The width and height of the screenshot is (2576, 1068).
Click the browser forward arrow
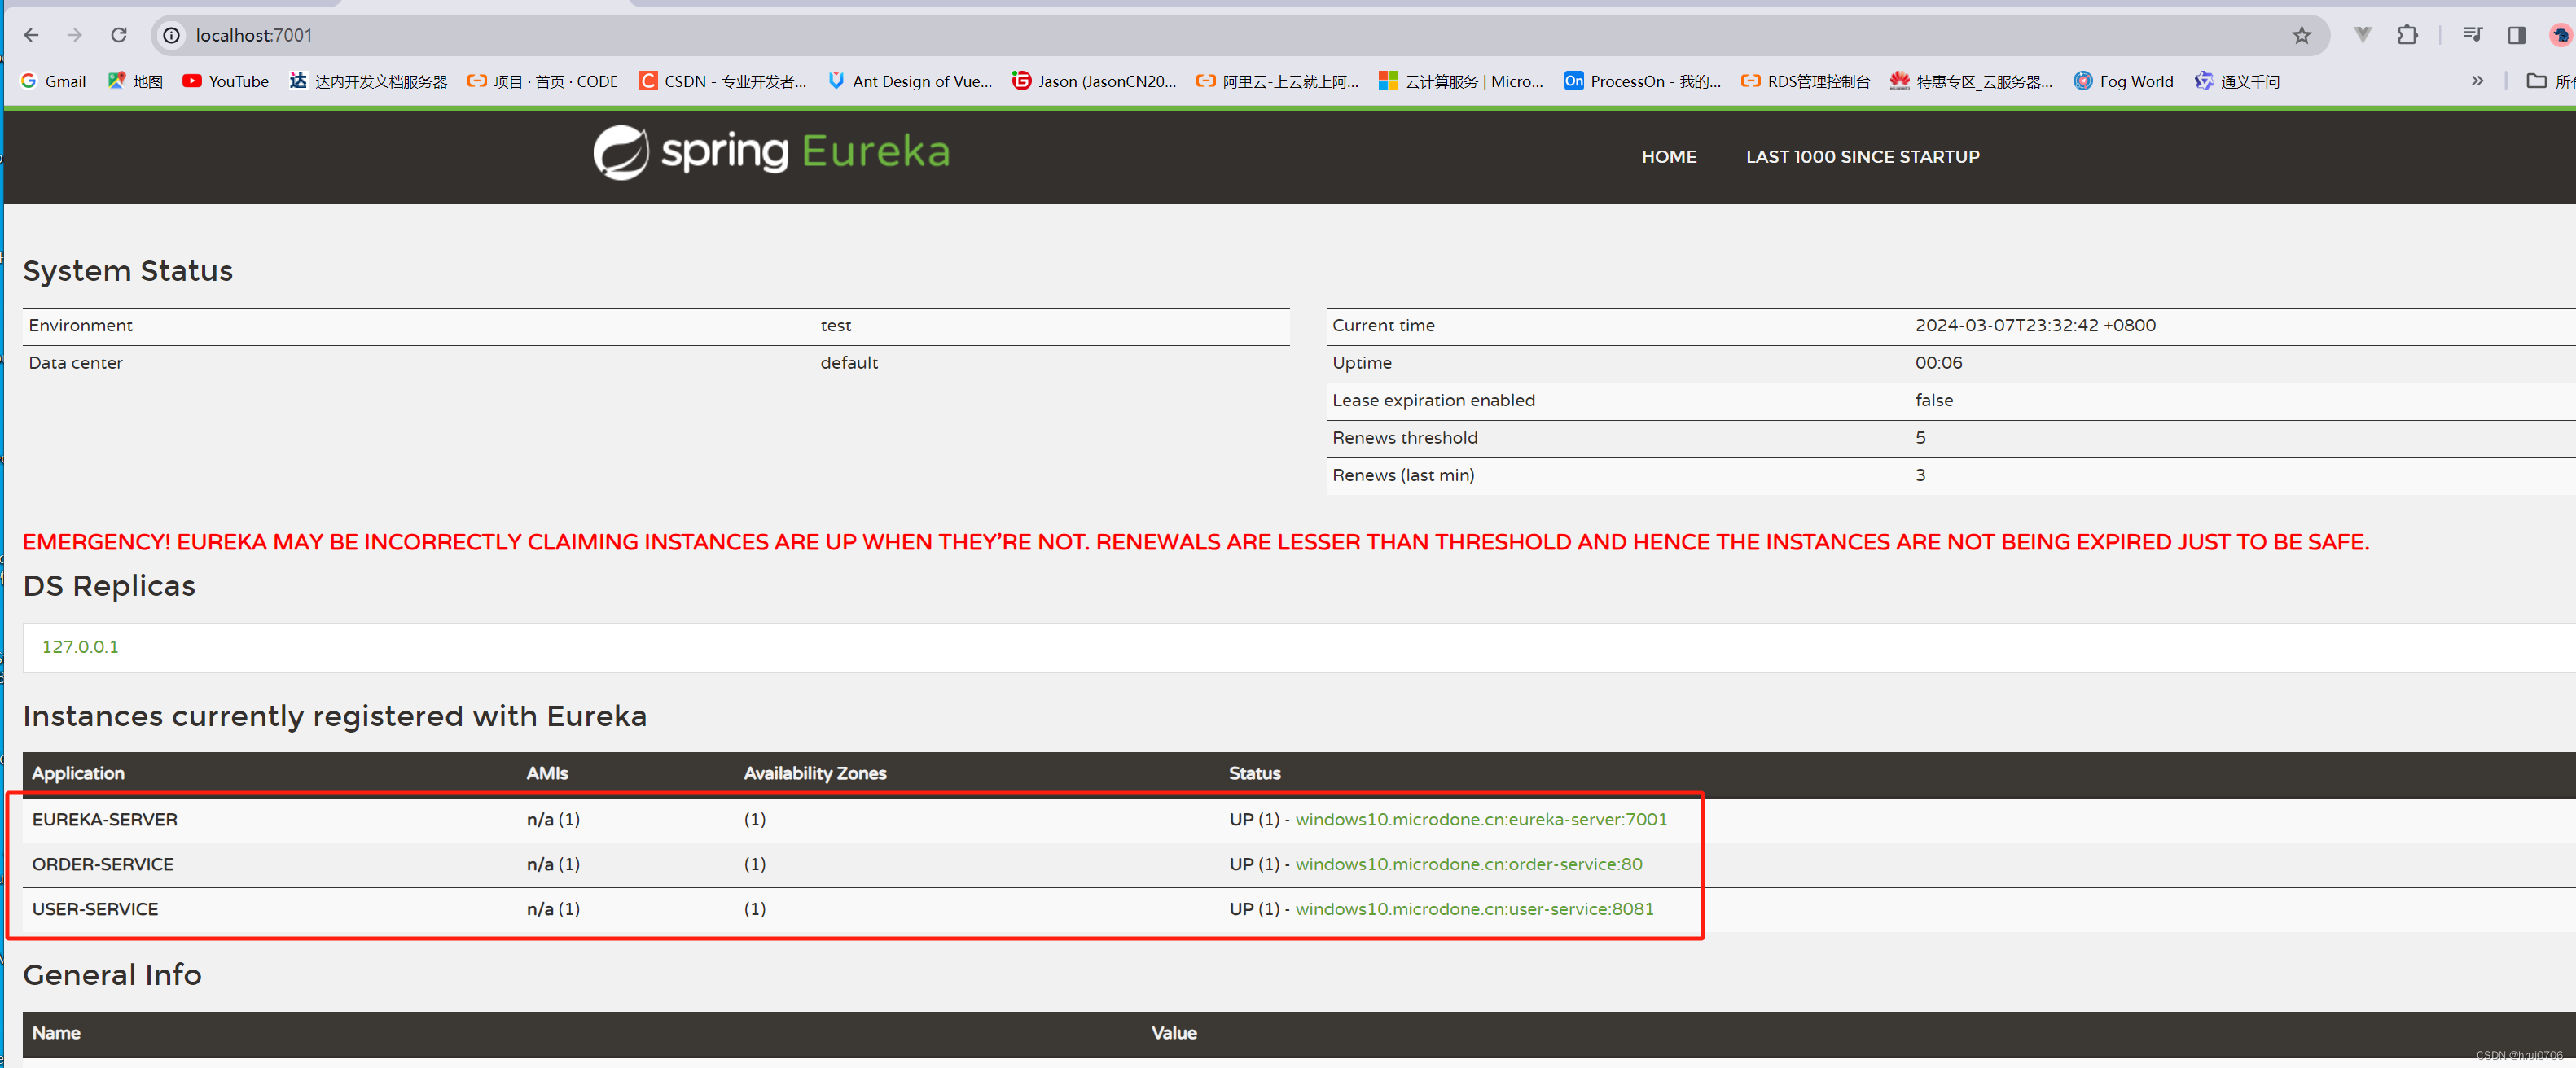point(75,35)
